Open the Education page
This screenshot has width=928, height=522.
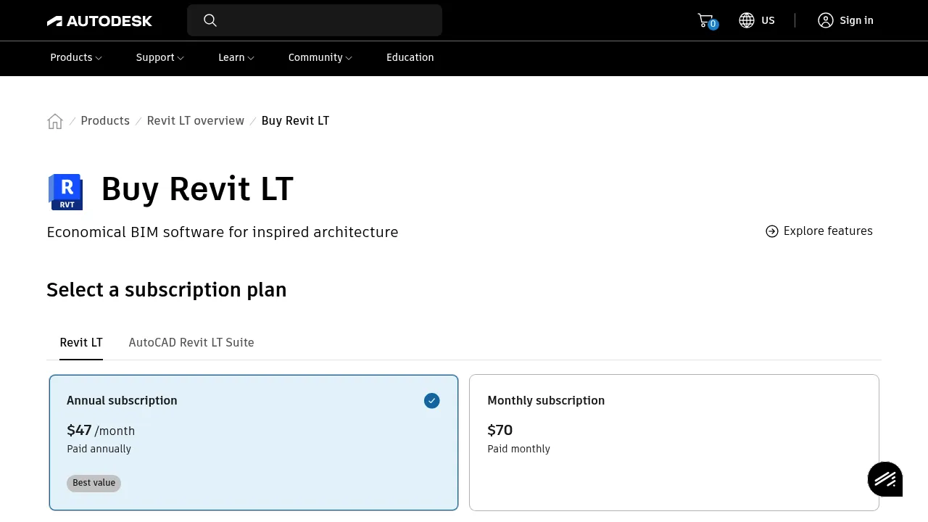pyautogui.click(x=410, y=58)
